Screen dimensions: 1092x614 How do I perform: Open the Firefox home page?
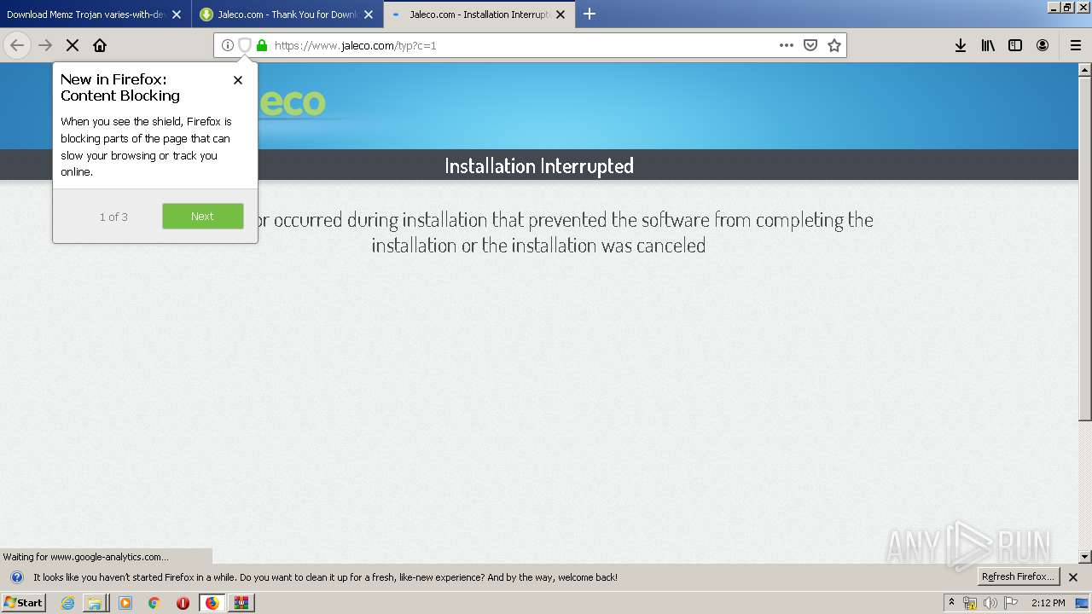point(100,45)
